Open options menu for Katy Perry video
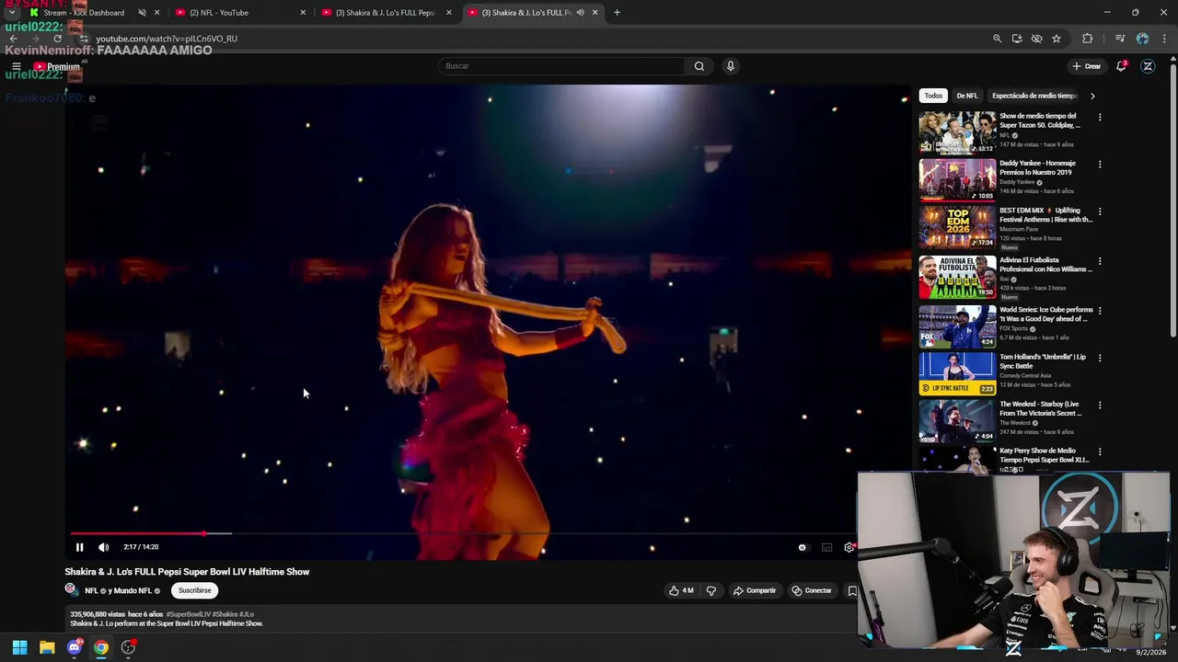 coord(1100,452)
